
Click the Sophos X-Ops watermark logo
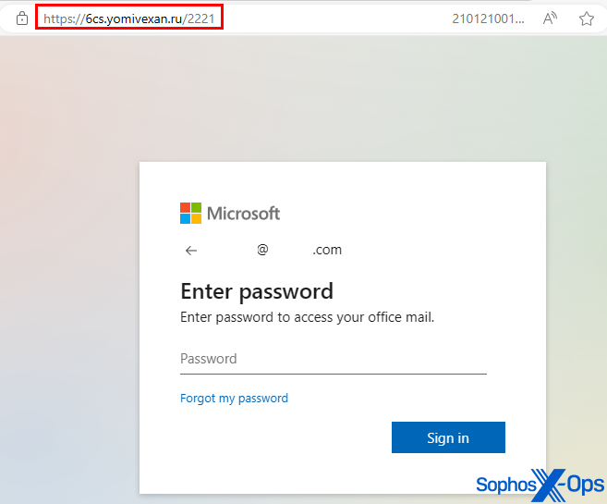tap(540, 484)
